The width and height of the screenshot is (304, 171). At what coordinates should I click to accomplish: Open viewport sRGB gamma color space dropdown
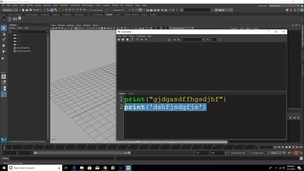(x=183, y=28)
